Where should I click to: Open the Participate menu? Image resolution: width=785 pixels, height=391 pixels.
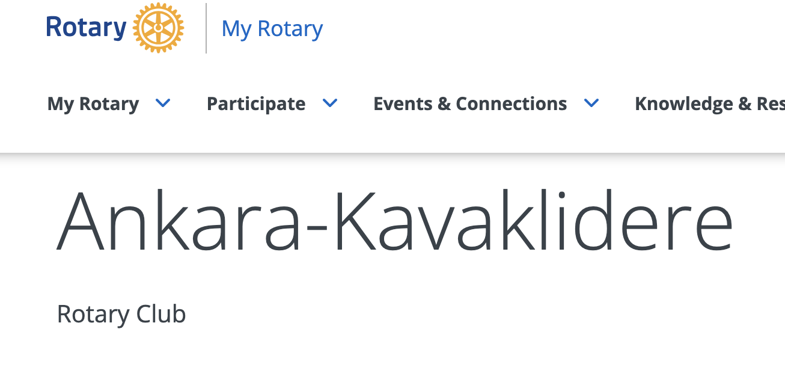(x=255, y=103)
